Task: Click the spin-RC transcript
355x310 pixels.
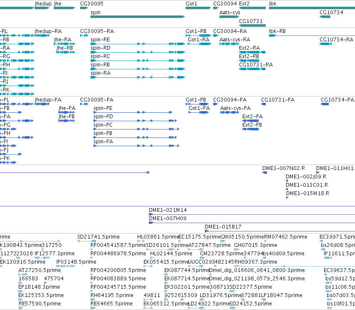Action: pos(138,61)
